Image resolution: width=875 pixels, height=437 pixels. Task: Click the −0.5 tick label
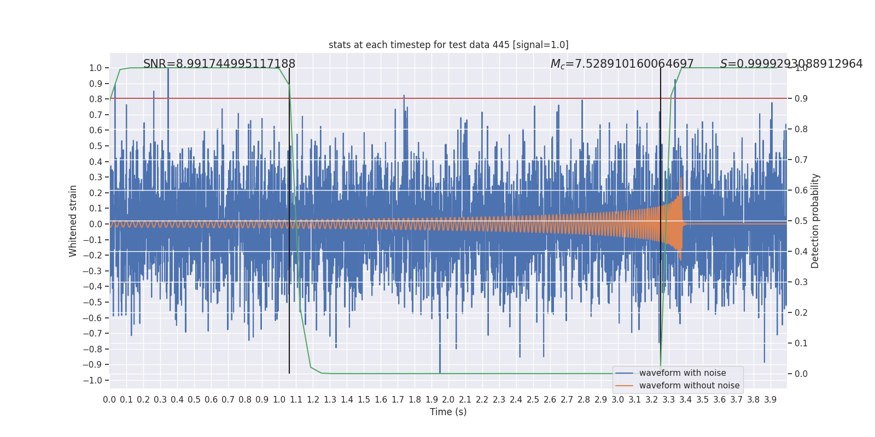[x=92, y=302]
